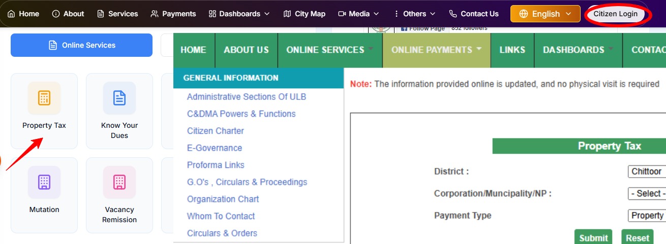666x244 pixels.
Task: Click the Property Tax calculator icon
Action: point(44,98)
